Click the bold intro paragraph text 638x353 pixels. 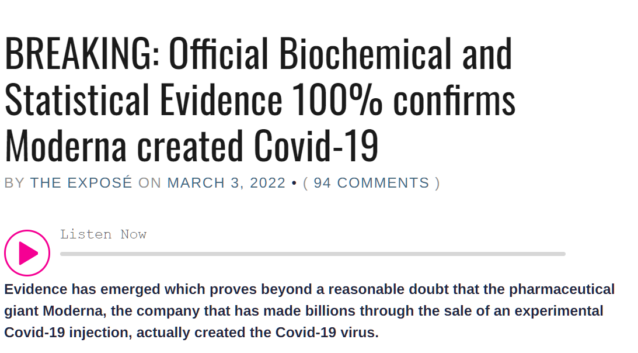point(309,310)
